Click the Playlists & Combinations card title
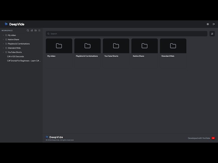Image resolution: width=218 pixels, height=163 pixels. click(87, 56)
